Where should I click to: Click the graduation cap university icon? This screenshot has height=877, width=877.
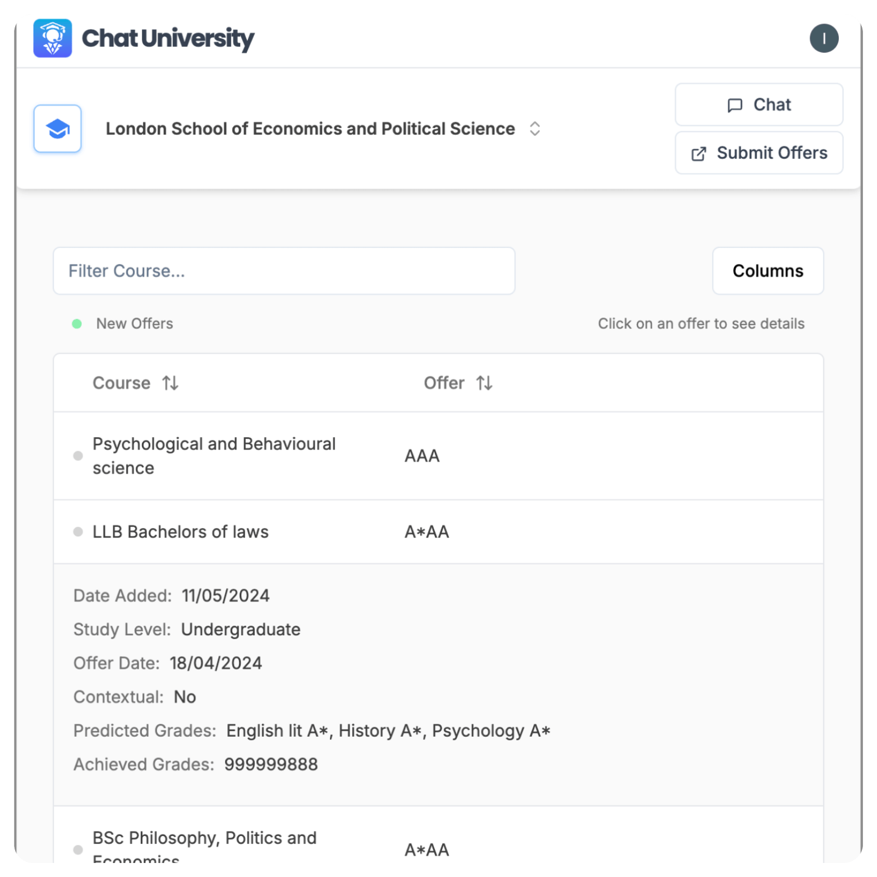tap(57, 128)
